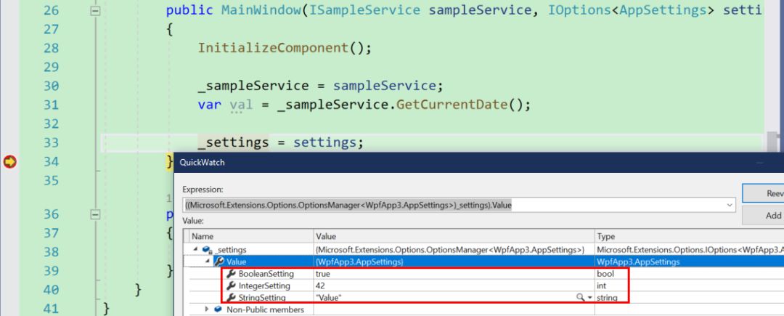784x316 pixels.
Task: Click the current statement arrow on line 34
Action: (10, 161)
